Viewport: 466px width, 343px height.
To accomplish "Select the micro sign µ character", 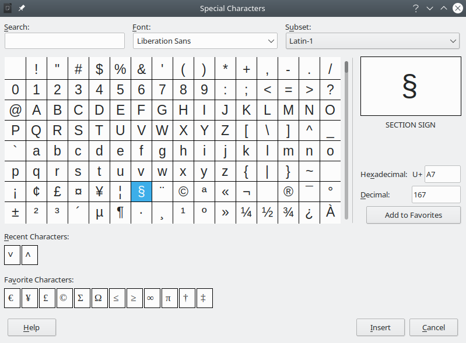I will [99, 213].
